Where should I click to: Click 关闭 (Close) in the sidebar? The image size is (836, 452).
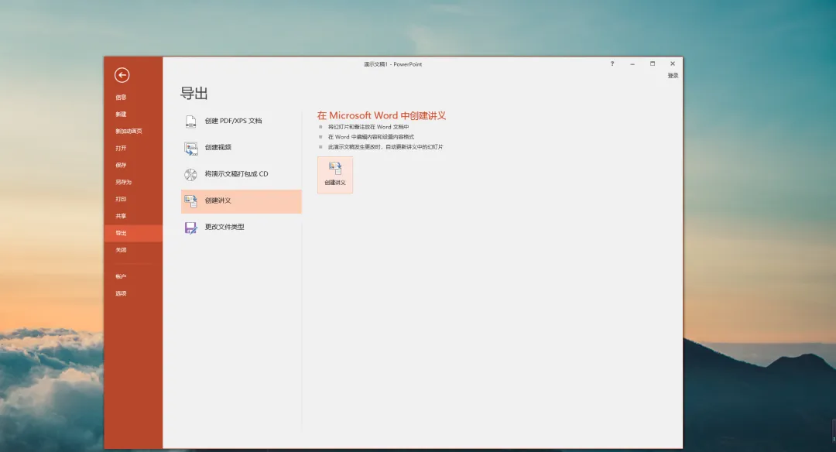[x=133, y=250]
